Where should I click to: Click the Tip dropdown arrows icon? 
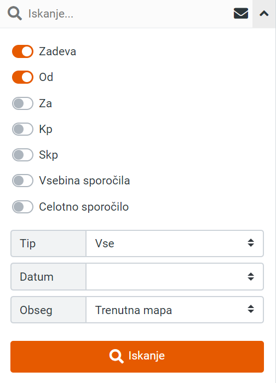(x=251, y=243)
